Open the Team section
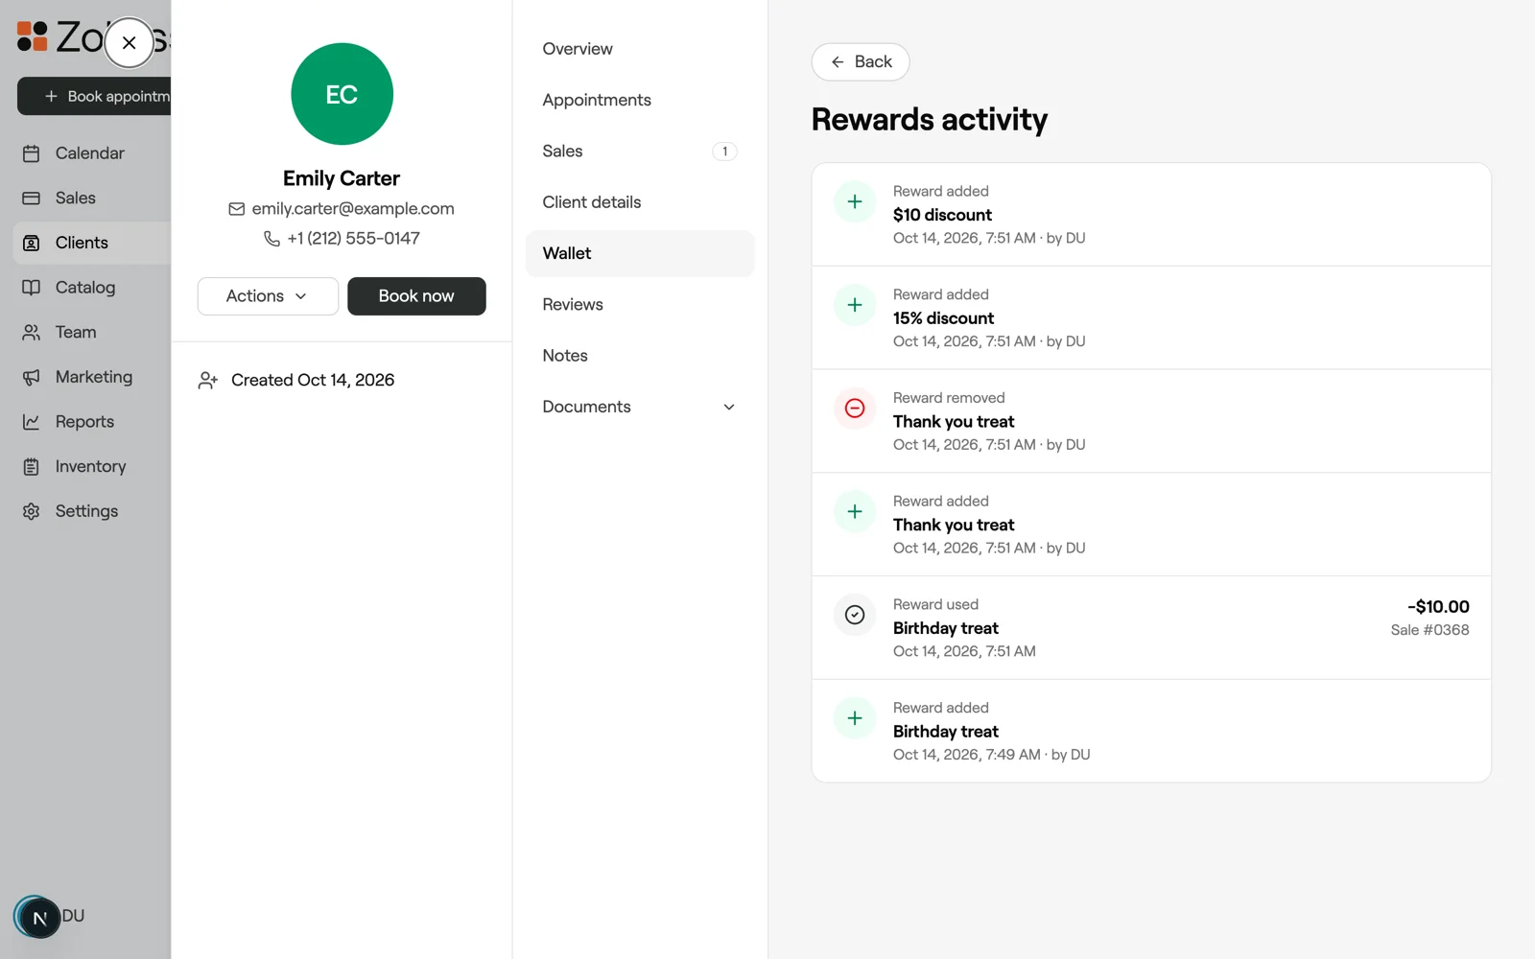 [75, 332]
